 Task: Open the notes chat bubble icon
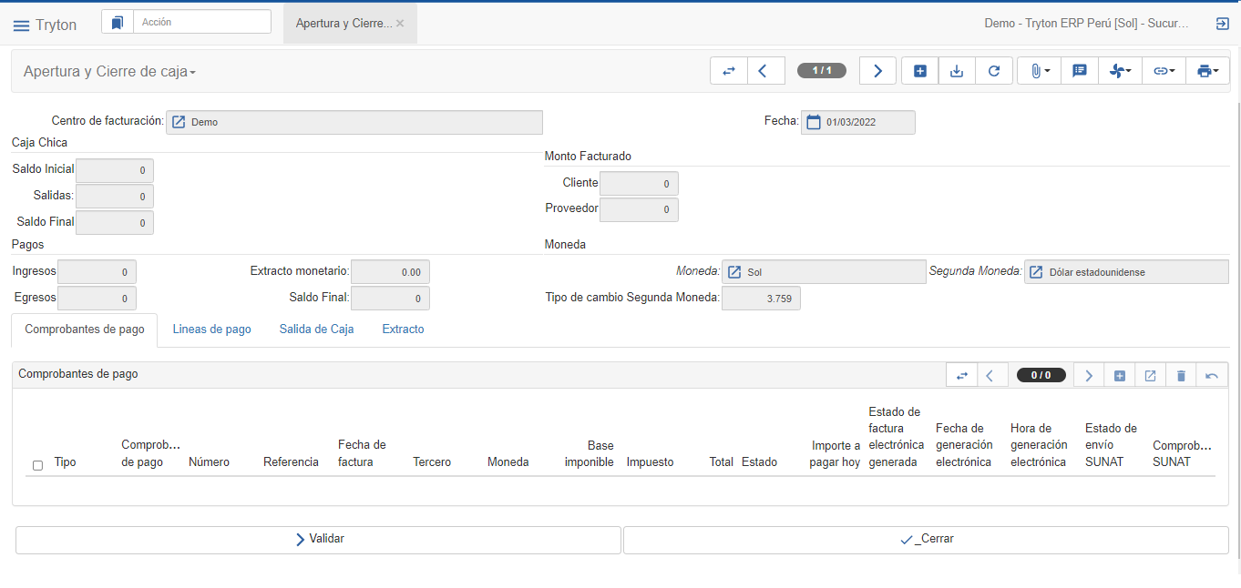click(1080, 71)
